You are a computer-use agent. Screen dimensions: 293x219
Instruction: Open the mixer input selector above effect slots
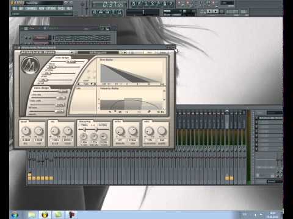click(275, 113)
